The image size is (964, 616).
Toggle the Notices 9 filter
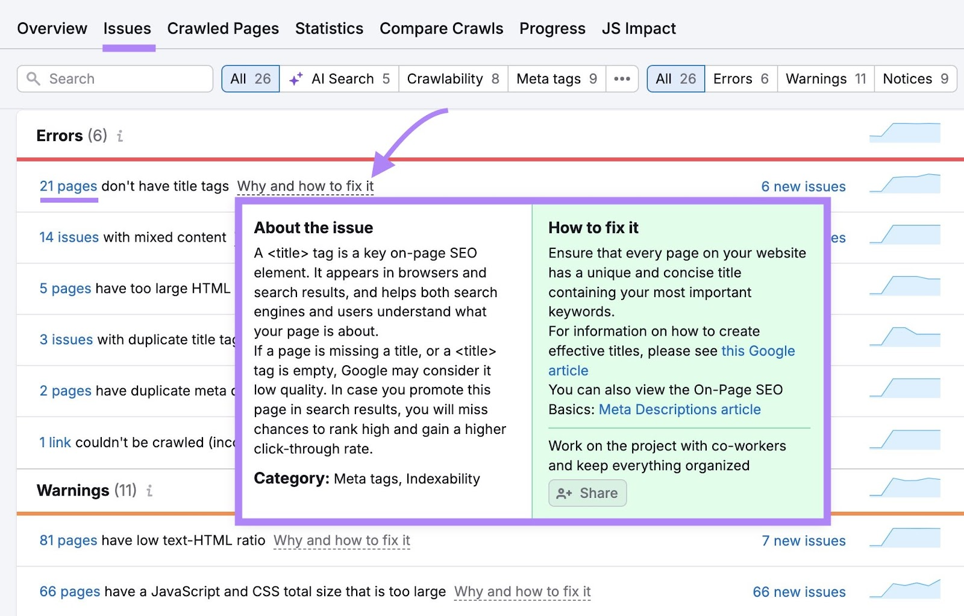coord(915,78)
